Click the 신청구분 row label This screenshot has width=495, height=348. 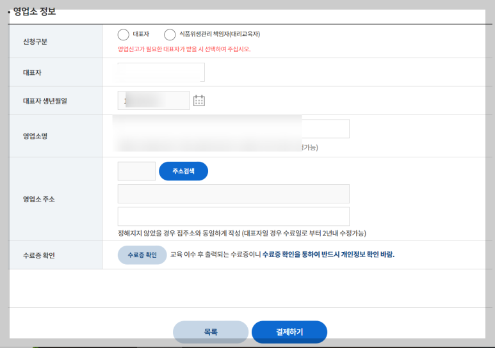coord(35,42)
